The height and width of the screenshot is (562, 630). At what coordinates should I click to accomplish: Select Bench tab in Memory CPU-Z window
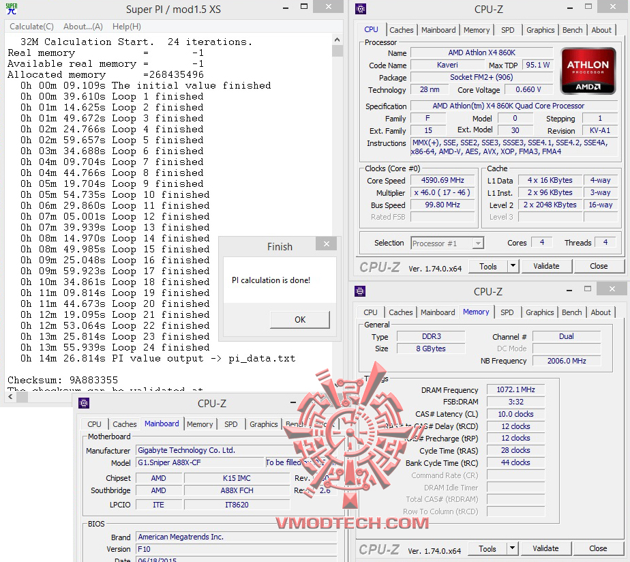[x=571, y=312]
